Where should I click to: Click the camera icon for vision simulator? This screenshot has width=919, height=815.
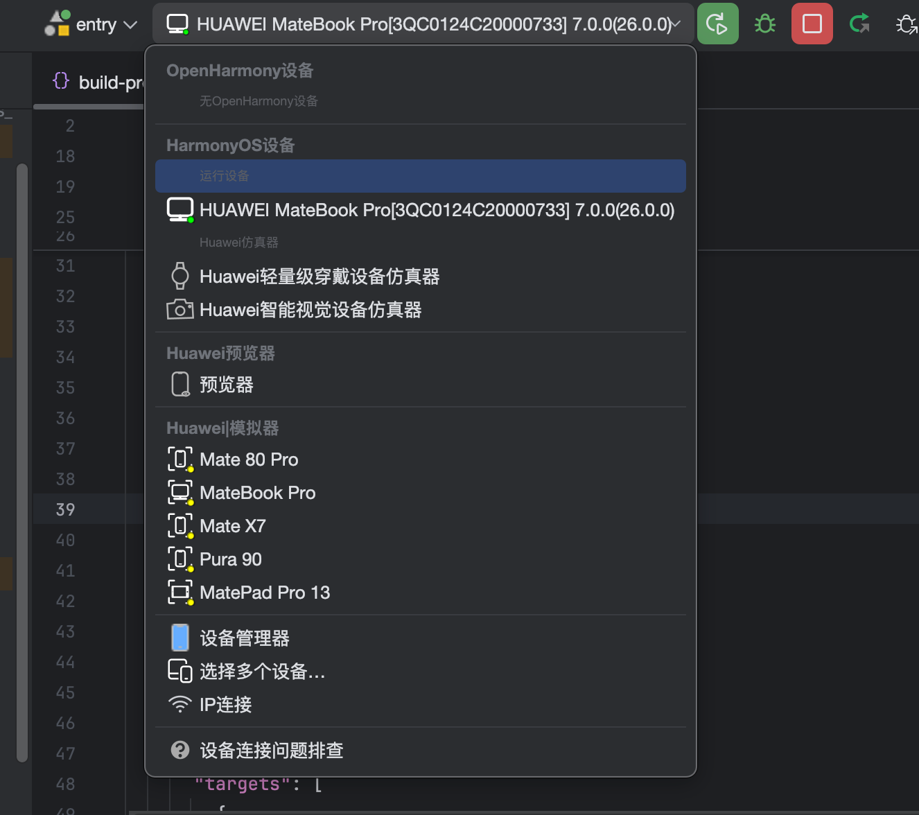click(x=180, y=309)
